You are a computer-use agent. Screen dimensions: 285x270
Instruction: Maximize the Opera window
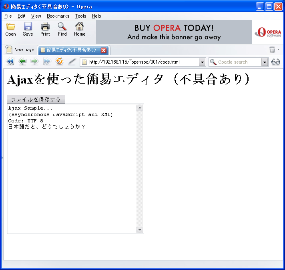click(269, 7)
